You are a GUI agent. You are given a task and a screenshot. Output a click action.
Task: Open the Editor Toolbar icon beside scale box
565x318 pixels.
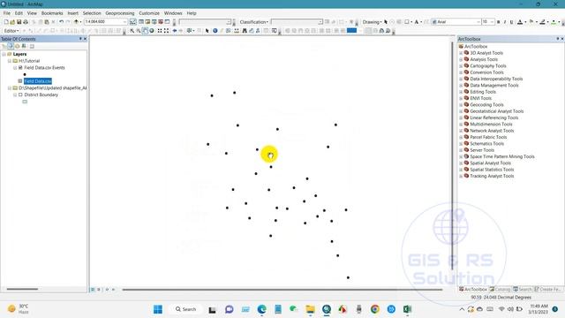[133, 22]
